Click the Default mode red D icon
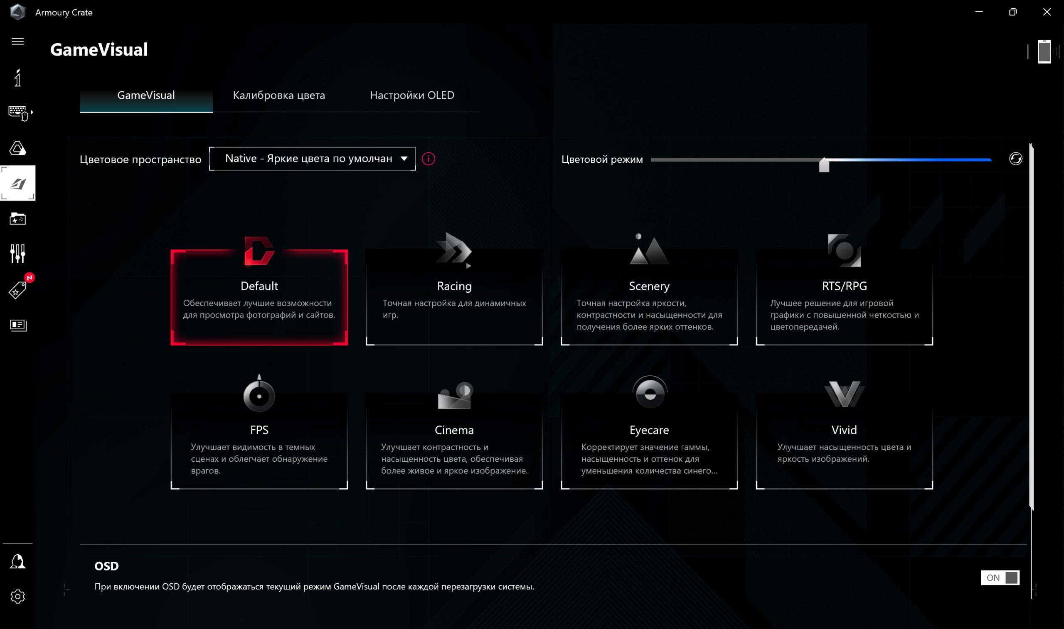This screenshot has width=1064, height=629. point(259,250)
